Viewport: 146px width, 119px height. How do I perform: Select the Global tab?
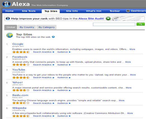pyautogui.click(x=11, y=27)
